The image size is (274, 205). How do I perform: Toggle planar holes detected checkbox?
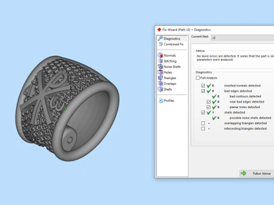[208, 107]
